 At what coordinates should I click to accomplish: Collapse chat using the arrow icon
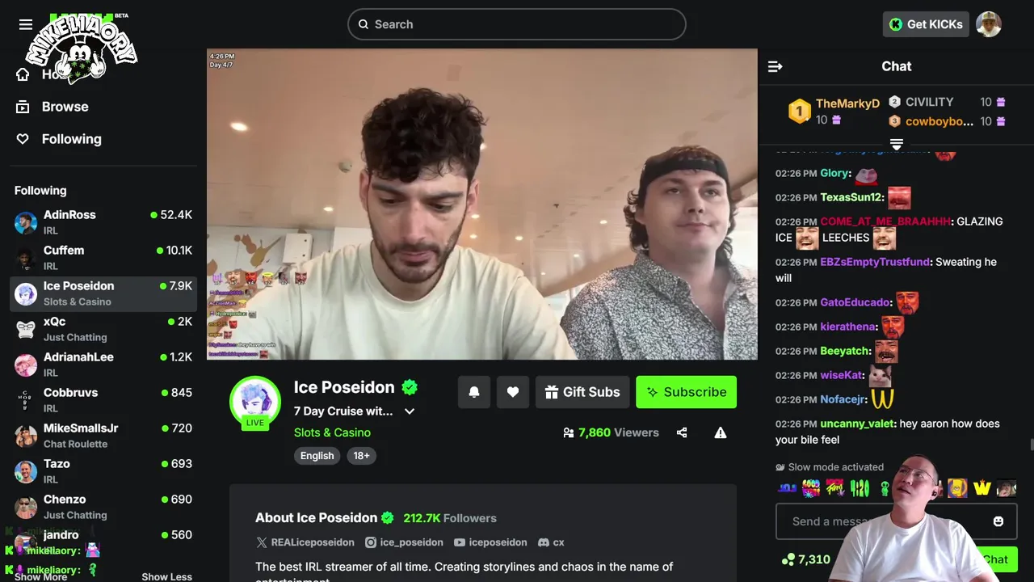775,66
